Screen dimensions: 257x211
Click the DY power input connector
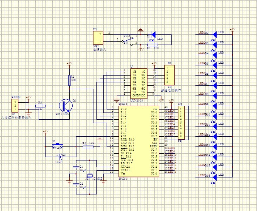pyautogui.click(x=98, y=38)
